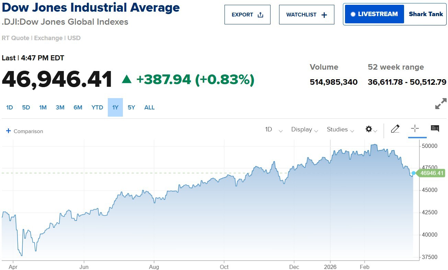Viewport: 448px width, 270px height.
Task: Activate the crosshair tool
Action: click(x=415, y=129)
